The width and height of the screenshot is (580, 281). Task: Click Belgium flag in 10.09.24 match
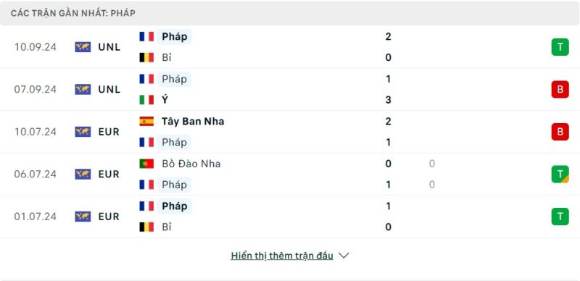click(146, 57)
